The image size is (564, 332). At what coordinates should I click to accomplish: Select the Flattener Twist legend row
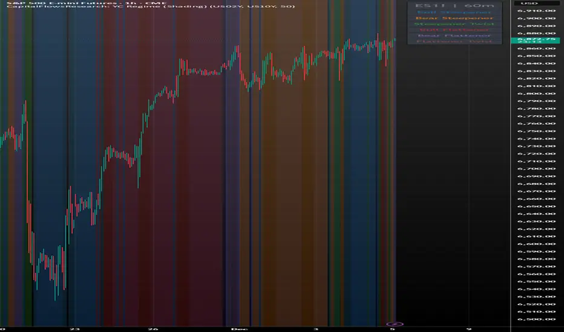point(454,41)
